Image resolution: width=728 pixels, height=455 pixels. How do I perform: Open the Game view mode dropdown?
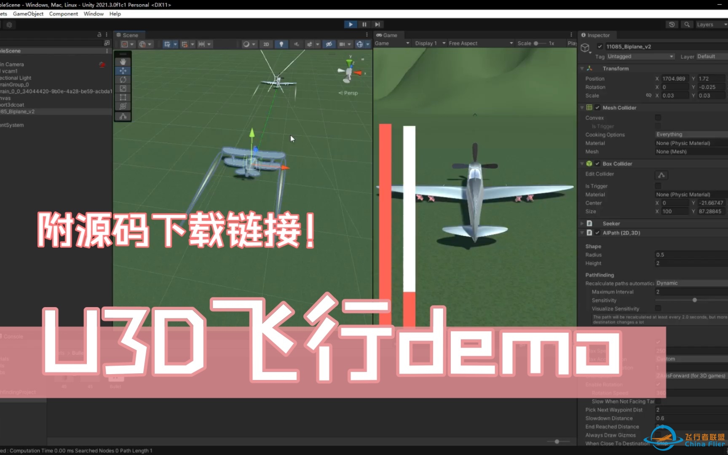[392, 43]
